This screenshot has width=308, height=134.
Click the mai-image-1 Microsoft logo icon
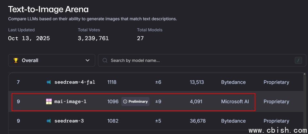point(49,102)
